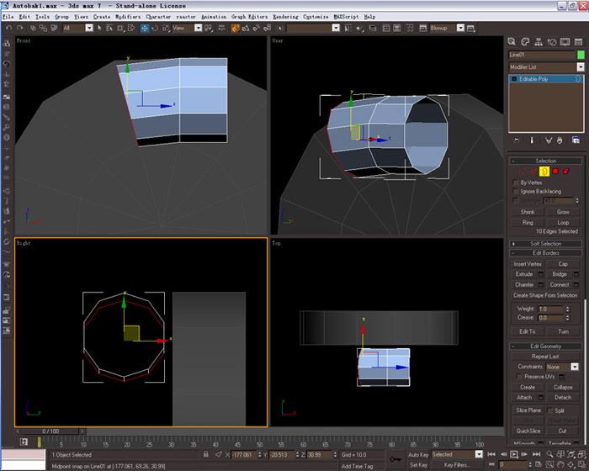
Task: Click the Undo arrow in the main toolbar
Action: pos(9,28)
